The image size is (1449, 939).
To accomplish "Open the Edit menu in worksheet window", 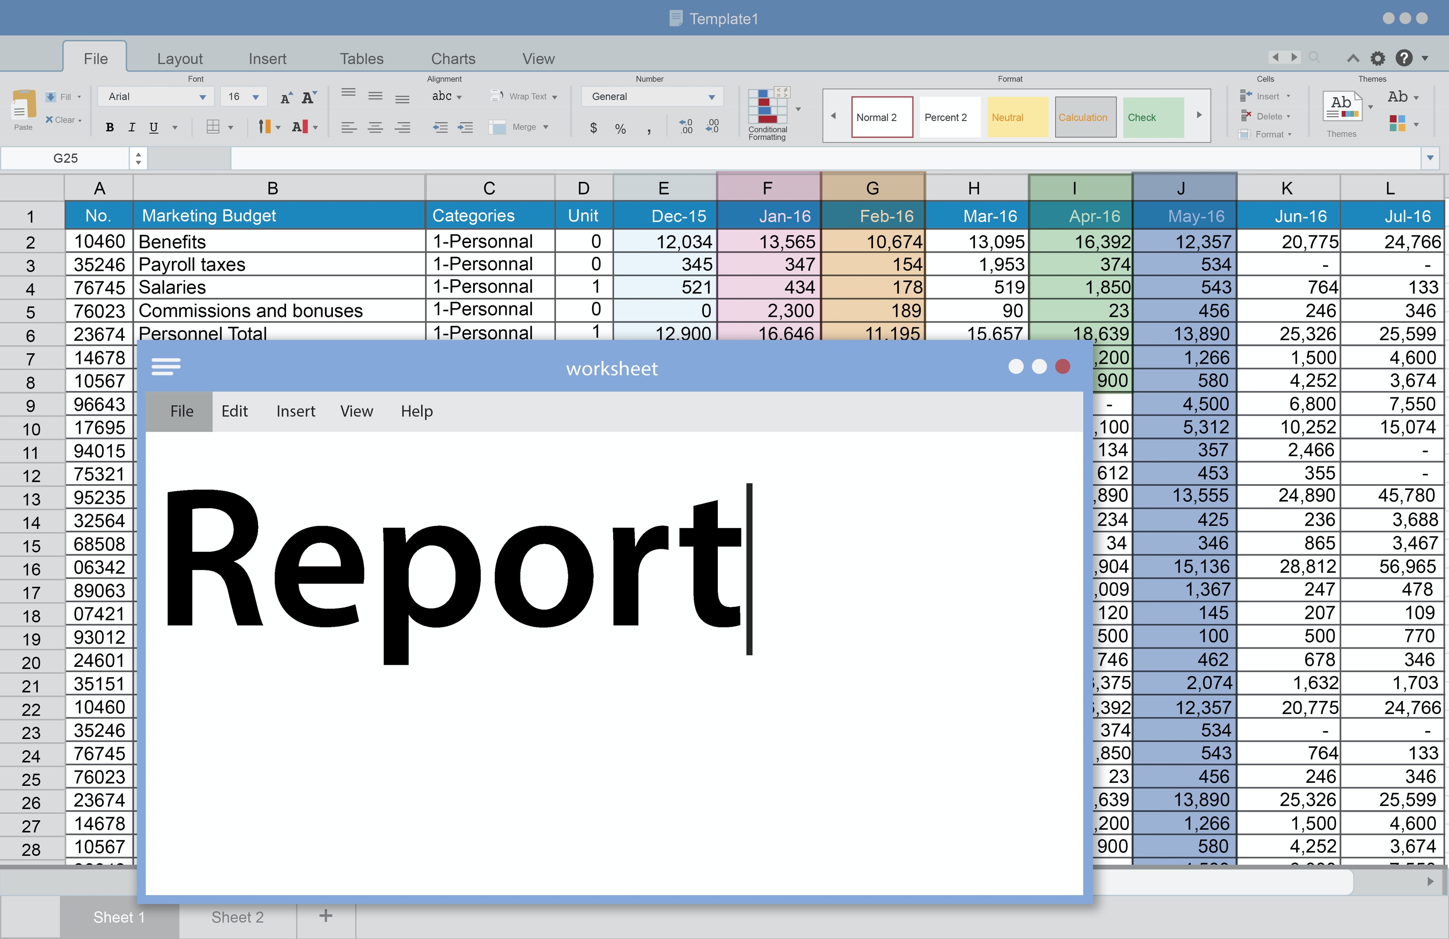I will (235, 411).
